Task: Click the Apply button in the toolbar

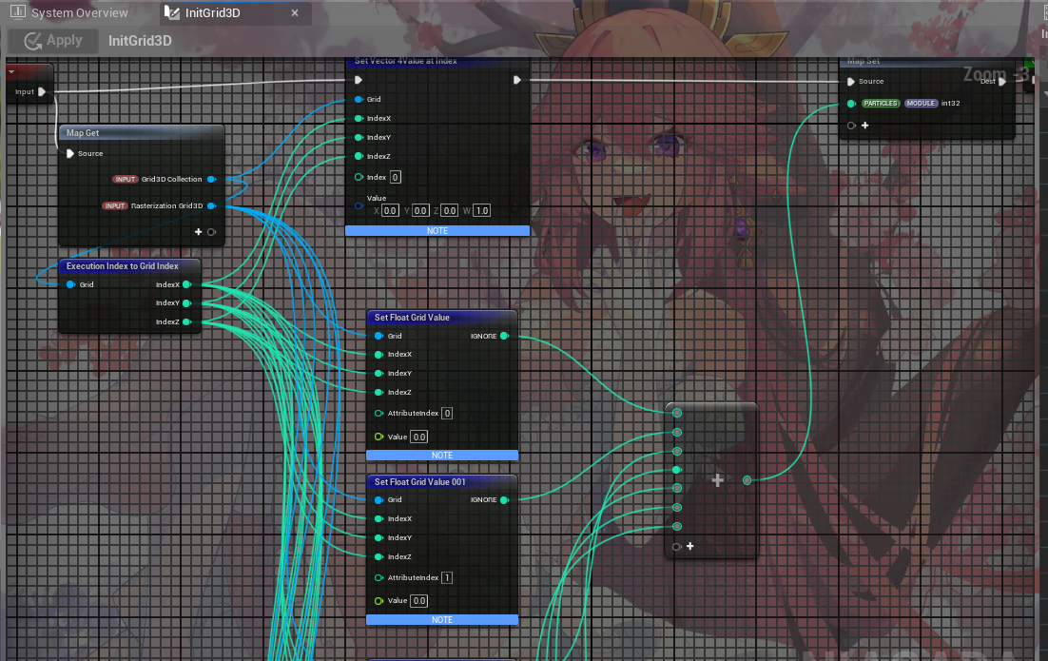Action: click(x=53, y=41)
